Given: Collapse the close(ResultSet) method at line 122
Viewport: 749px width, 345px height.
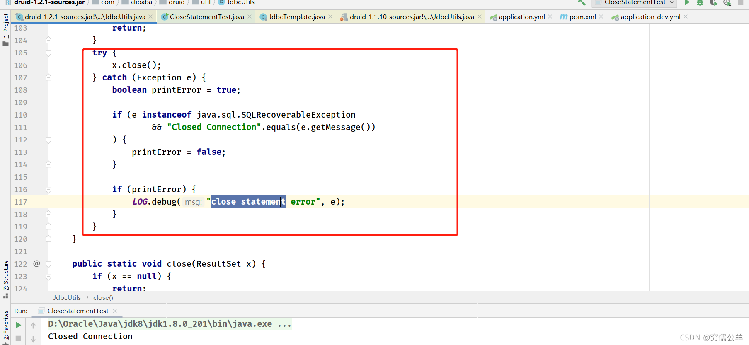Looking at the screenshot, I should click(48, 264).
